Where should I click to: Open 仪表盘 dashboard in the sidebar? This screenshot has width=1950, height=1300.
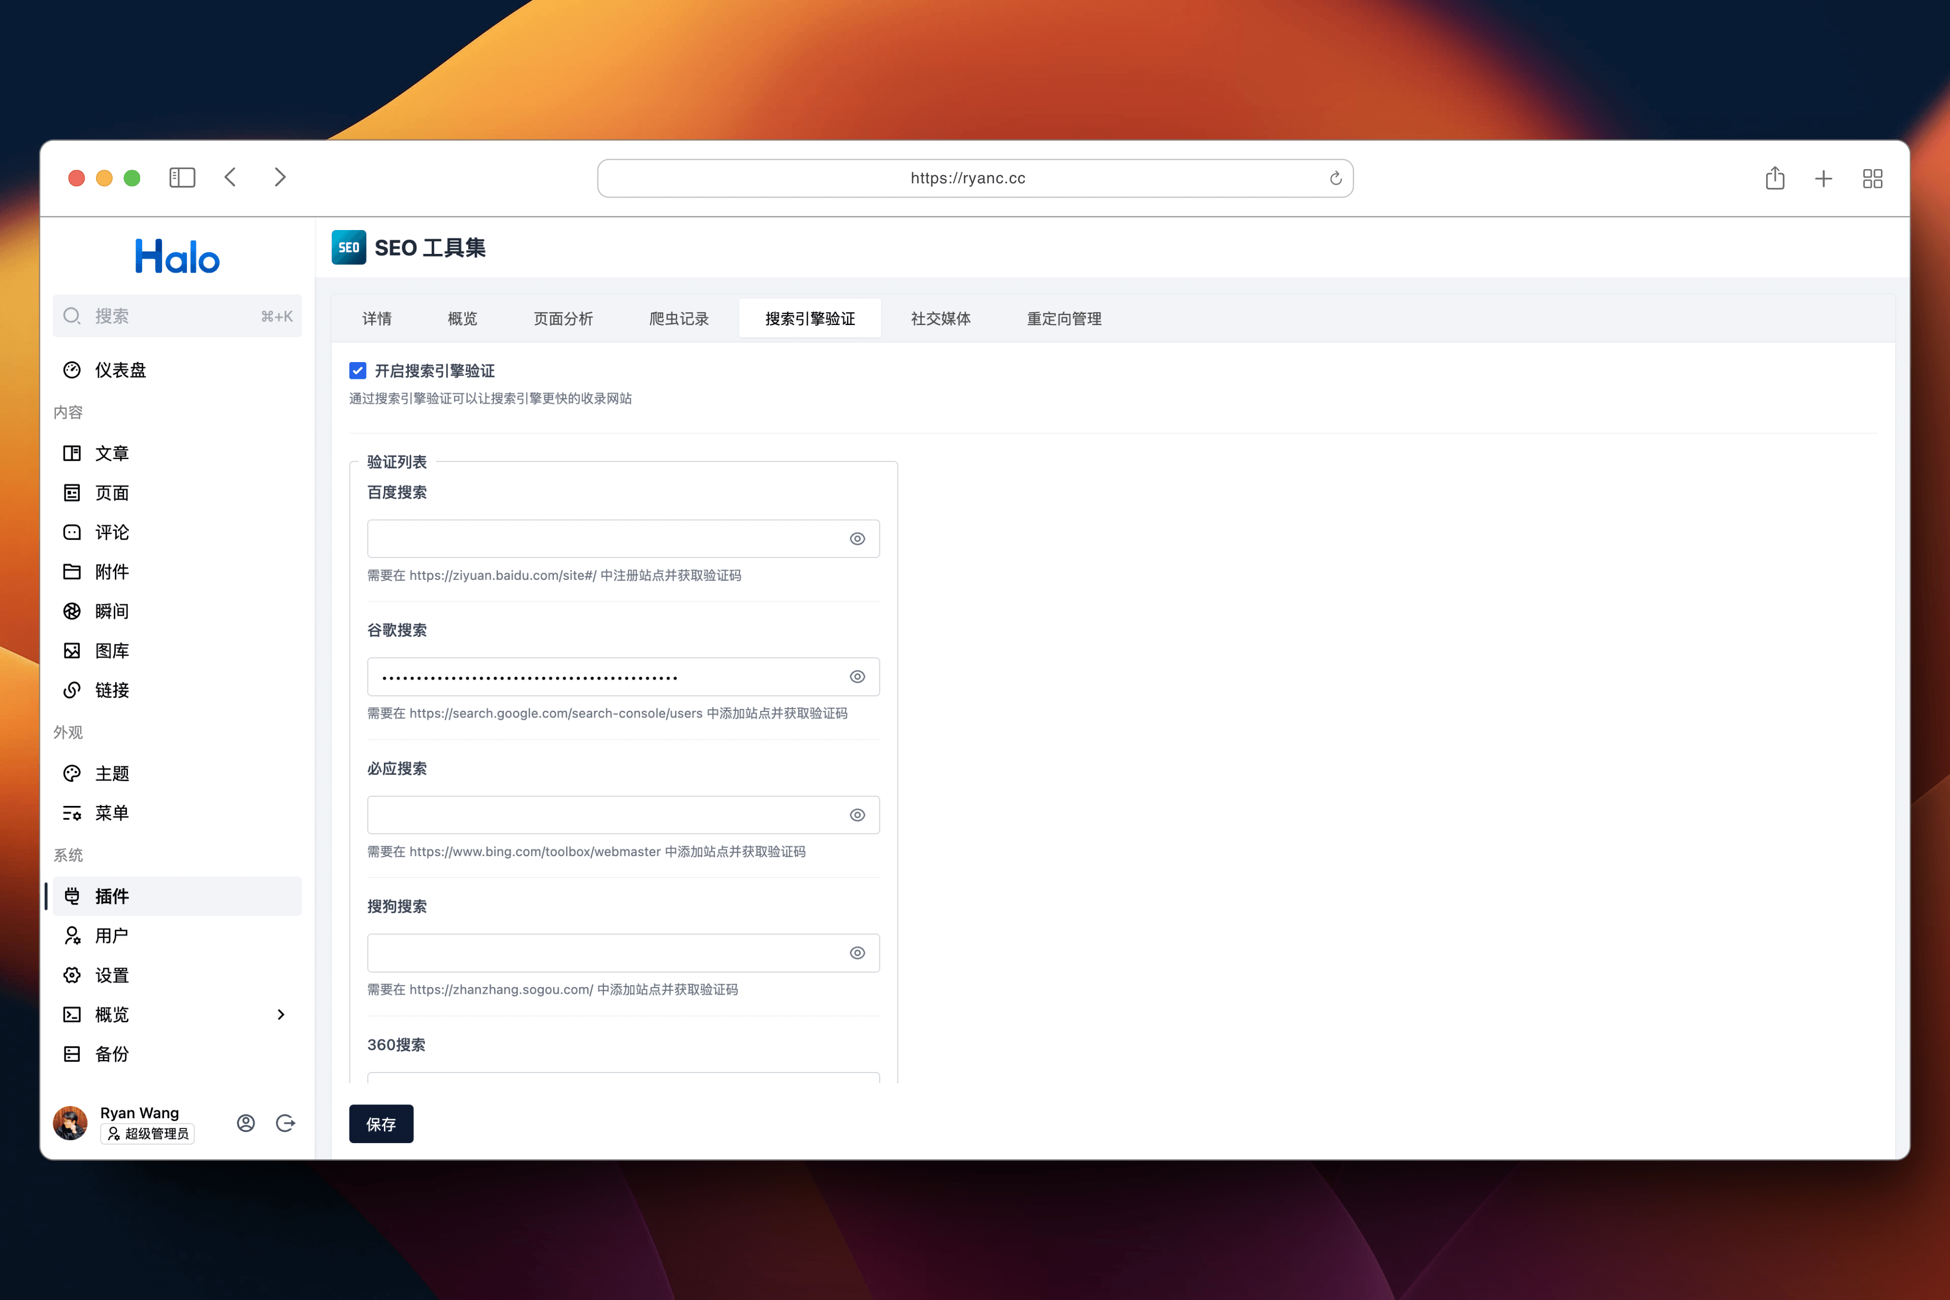pos(177,370)
